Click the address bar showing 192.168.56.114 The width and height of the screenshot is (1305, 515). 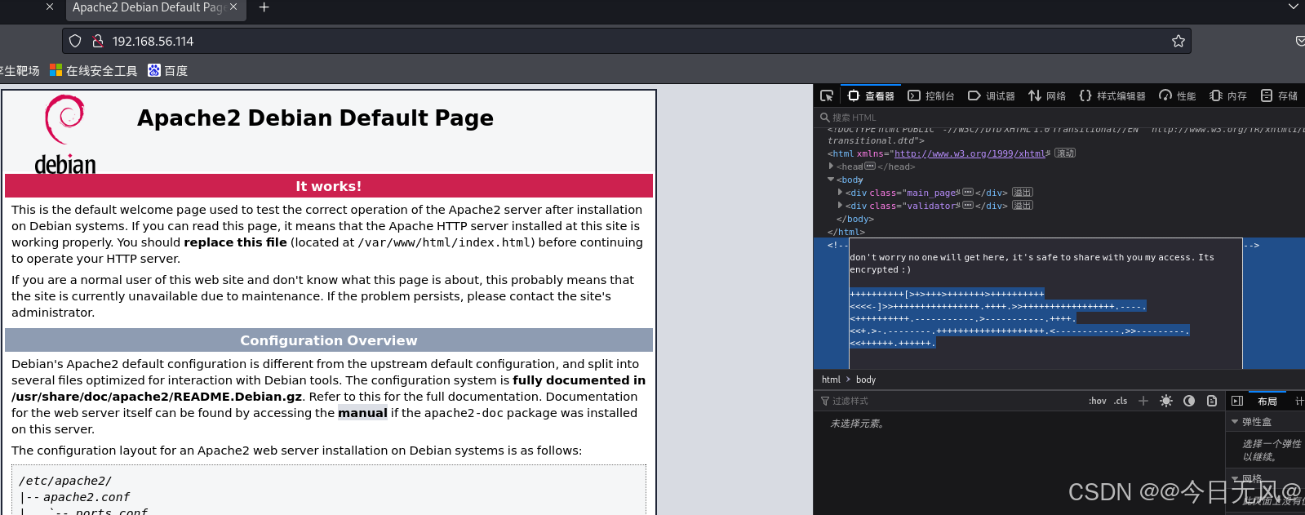pyautogui.click(x=627, y=41)
